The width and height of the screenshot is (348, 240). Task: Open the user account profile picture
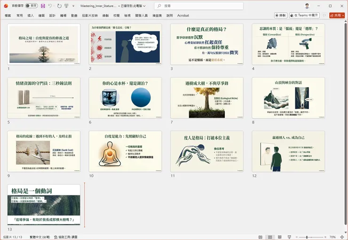(x=307, y=6)
